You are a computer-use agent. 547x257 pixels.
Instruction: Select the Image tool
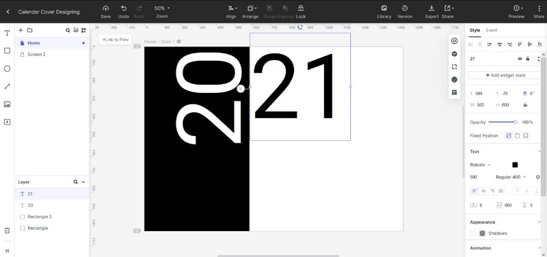click(7, 105)
